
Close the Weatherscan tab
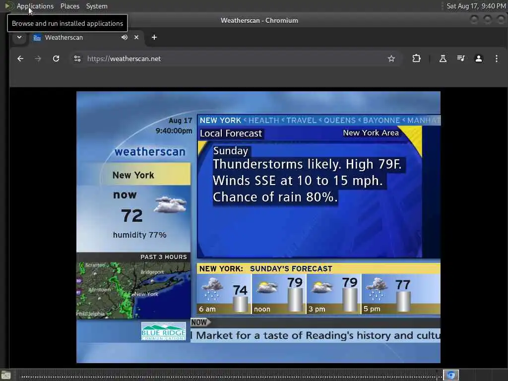click(x=136, y=37)
